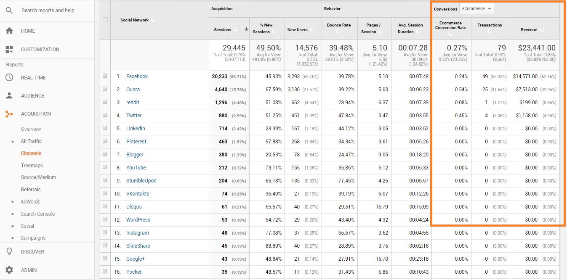The image size is (567, 280).
Task: Click help icon beside Pages / Session
Action: [x=381, y=32]
